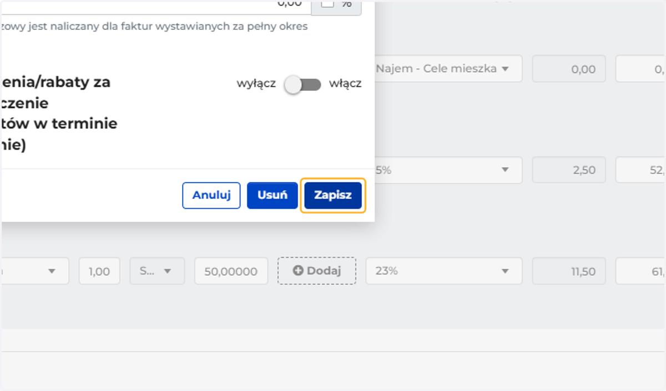The height and width of the screenshot is (391, 666).
Task: Click the 1,00 quantity field
Action: 99,271
